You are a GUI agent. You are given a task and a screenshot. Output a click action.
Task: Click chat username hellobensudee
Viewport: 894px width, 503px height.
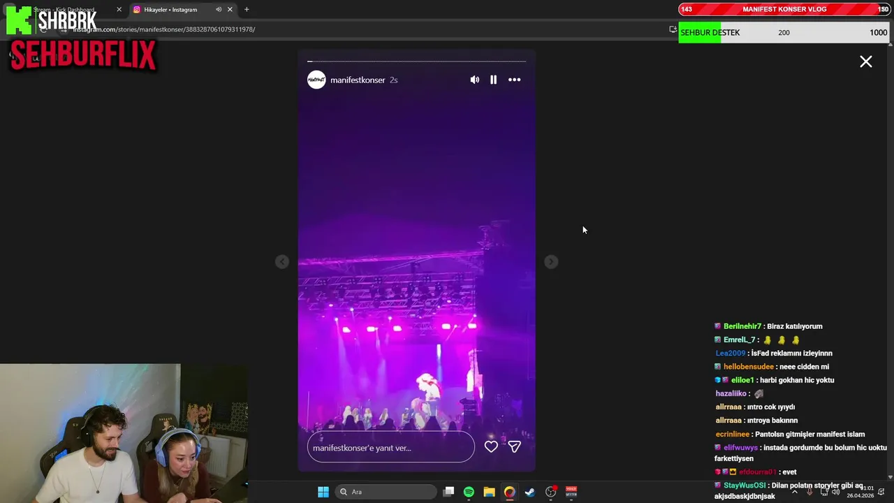click(749, 367)
